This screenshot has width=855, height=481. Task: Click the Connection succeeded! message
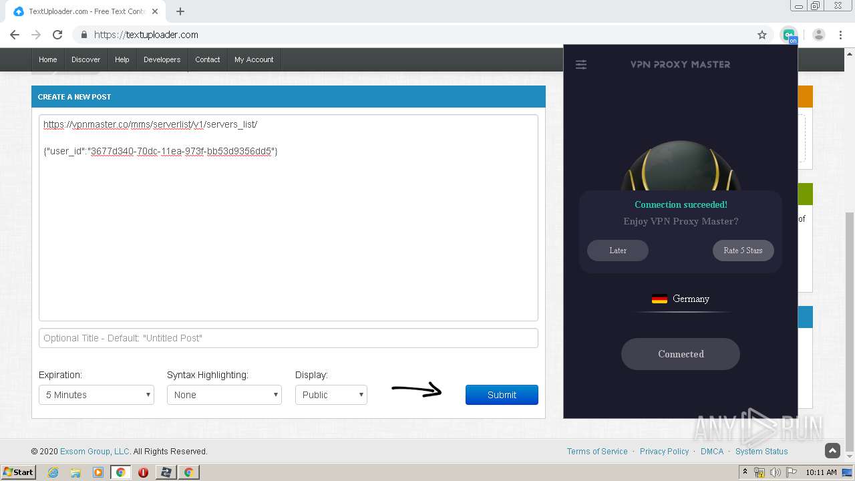click(x=681, y=204)
